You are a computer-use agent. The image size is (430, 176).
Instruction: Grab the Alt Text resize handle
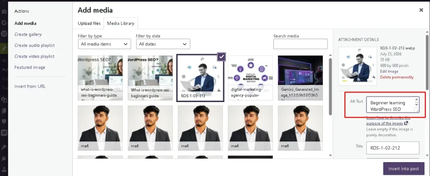(x=417, y=110)
